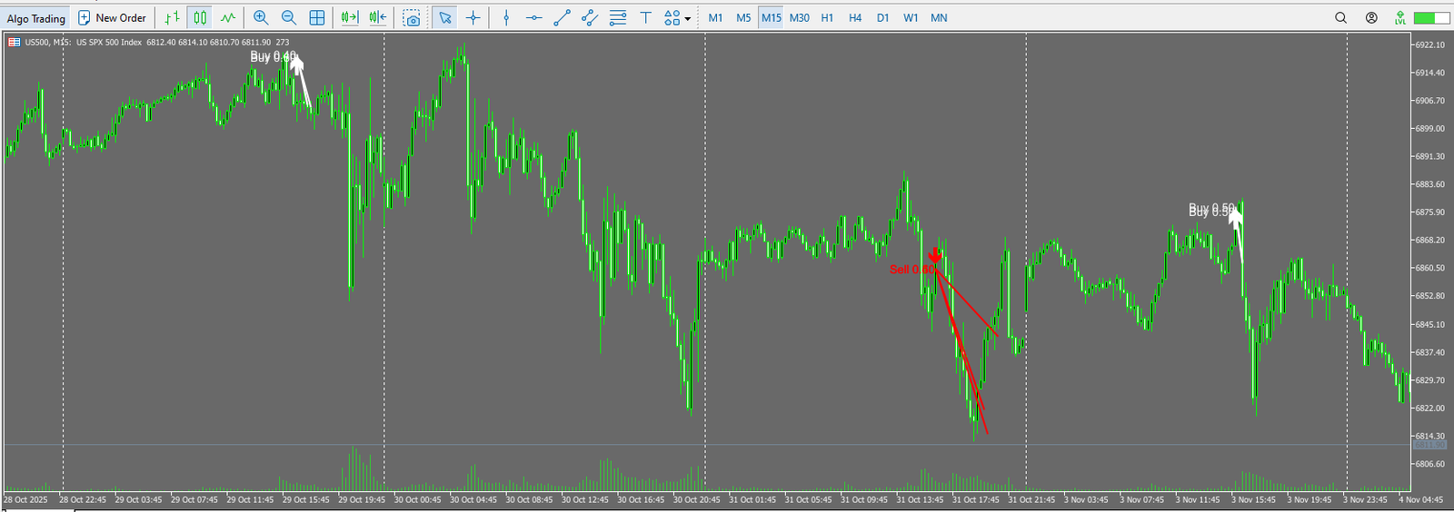The width and height of the screenshot is (1454, 512).
Task: Click '3 Nov 15:45' on time axis
Action: pos(1254,499)
